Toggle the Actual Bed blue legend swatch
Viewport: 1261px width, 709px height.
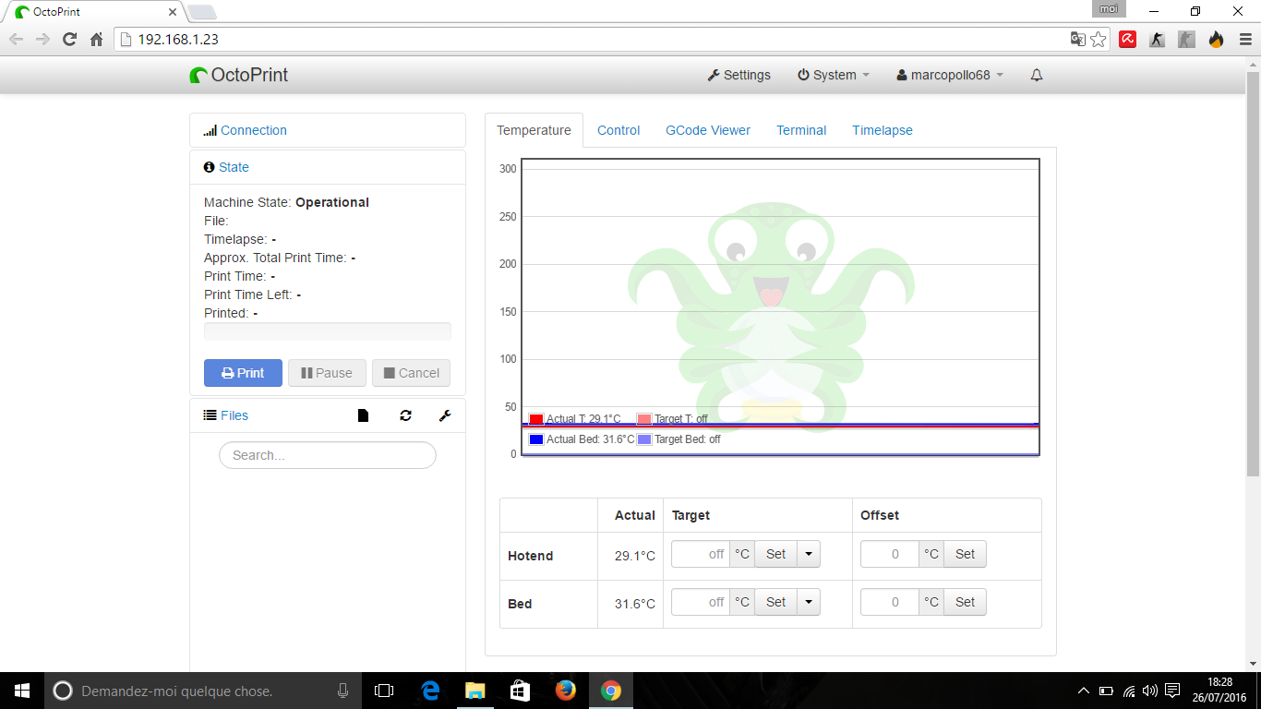[x=536, y=439]
